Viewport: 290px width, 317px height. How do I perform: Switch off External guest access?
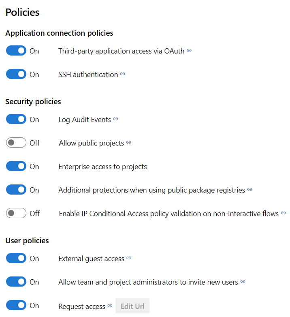tap(16, 259)
